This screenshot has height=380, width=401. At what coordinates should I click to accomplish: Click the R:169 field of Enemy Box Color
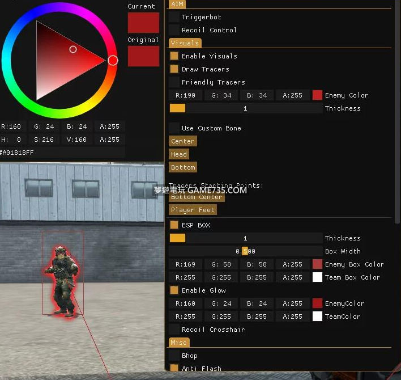tap(185, 264)
